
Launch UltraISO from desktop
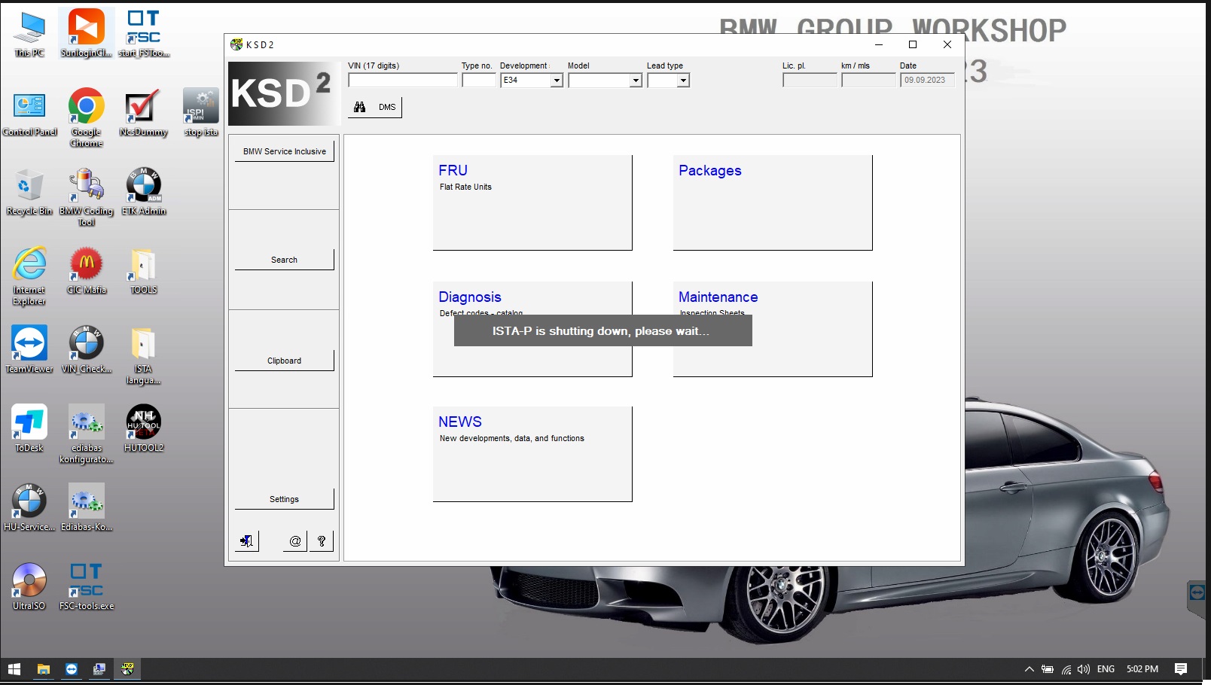point(29,587)
